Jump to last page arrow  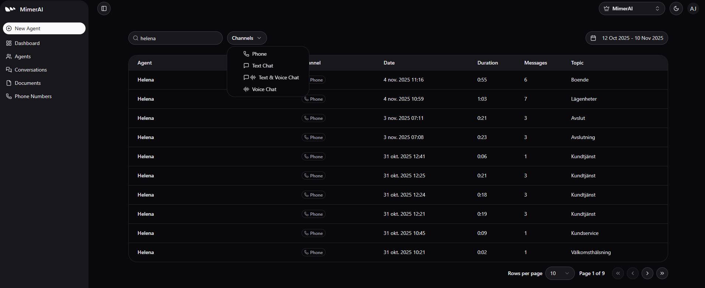click(x=662, y=273)
